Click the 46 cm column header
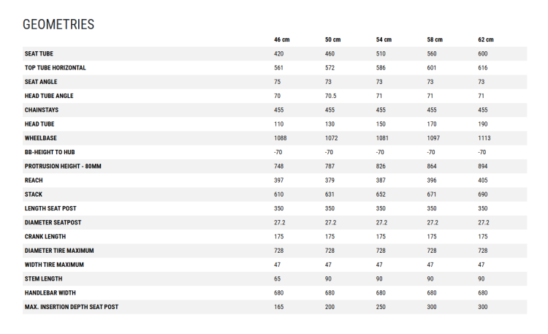Viewport: 548px width, 334px height. pos(282,39)
